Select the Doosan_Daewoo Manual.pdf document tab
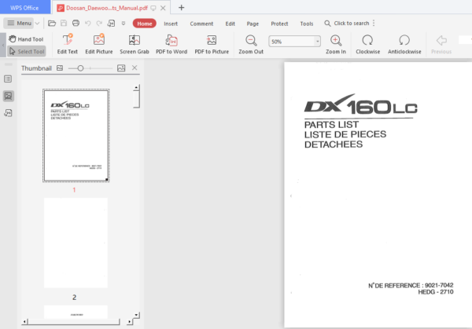This screenshot has height=329, width=472. tap(107, 8)
